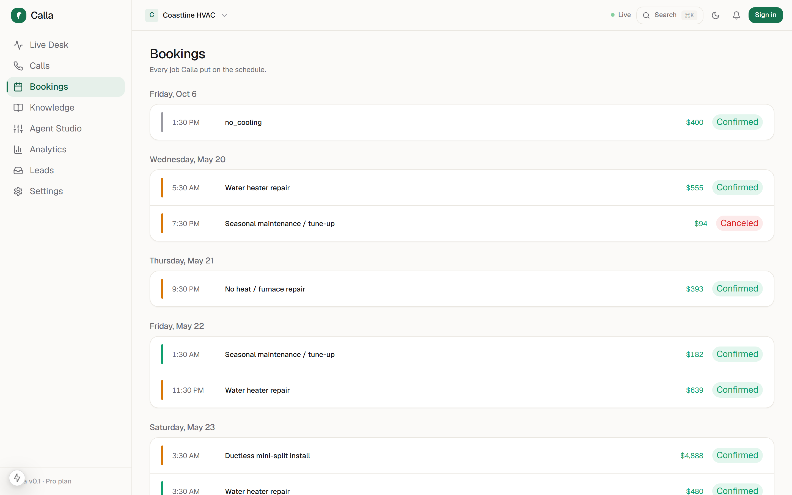Go to Live Desk page
This screenshot has height=495, width=792.
coord(66,45)
